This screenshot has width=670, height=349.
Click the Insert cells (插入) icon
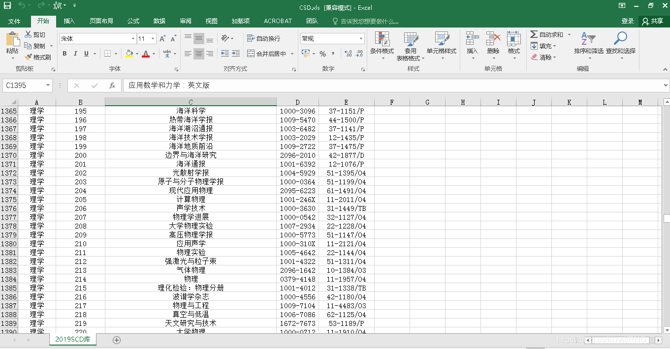pyautogui.click(x=473, y=39)
